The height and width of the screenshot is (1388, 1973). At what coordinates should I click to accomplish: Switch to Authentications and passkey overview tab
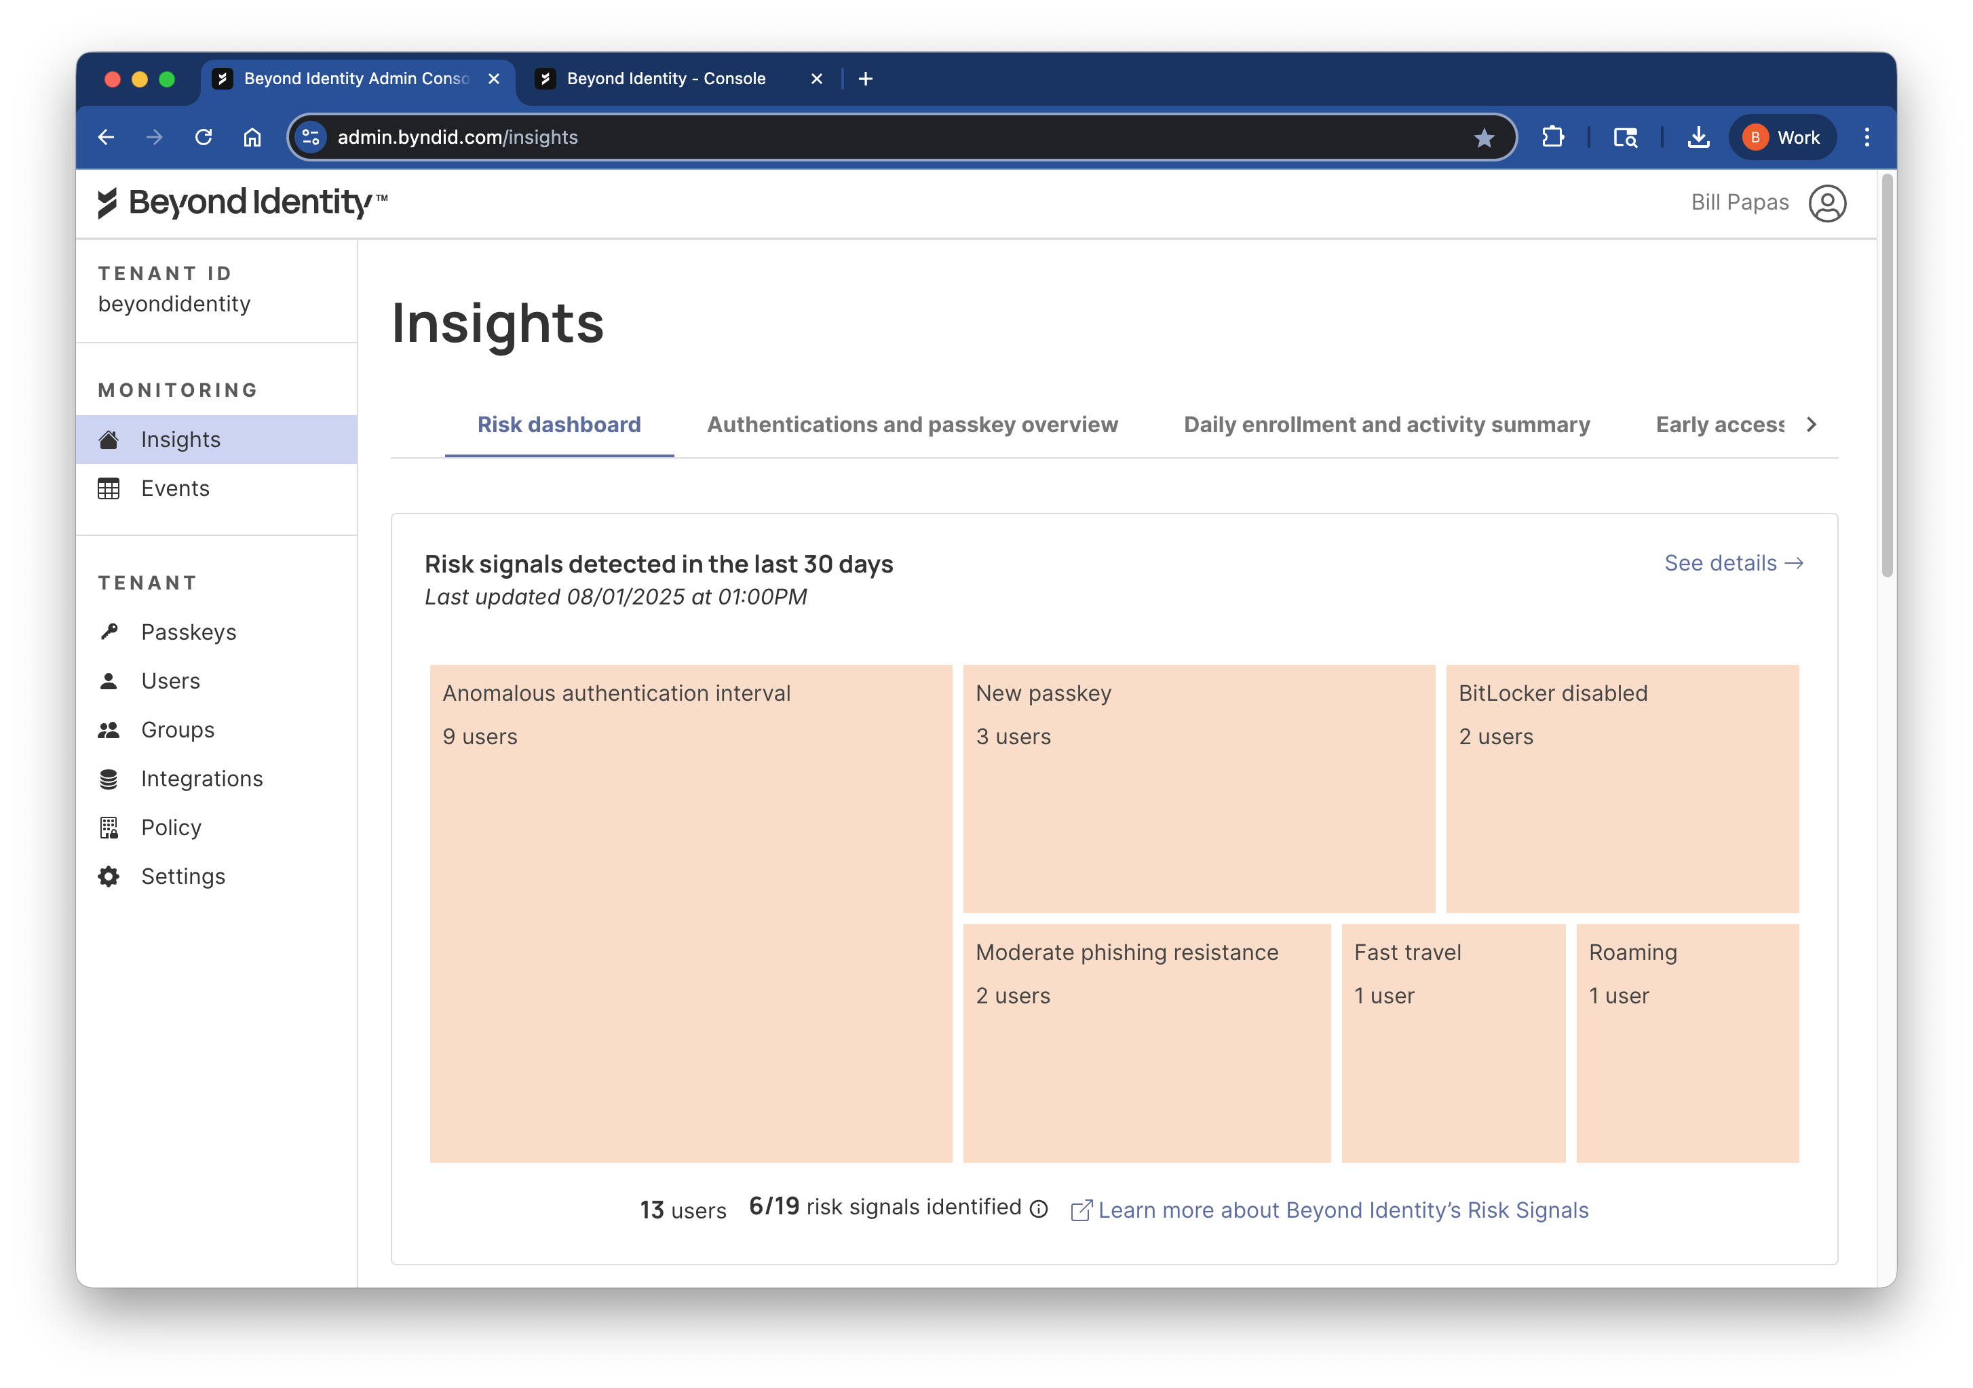click(x=912, y=424)
